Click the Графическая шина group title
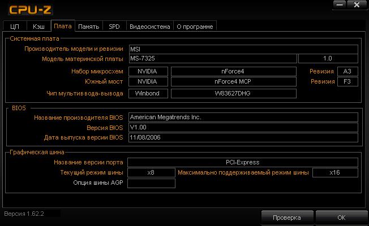The height and width of the screenshot is (226, 369). 37,152
